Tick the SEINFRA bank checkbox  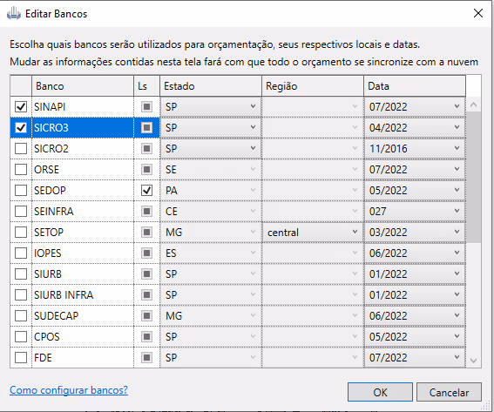[21, 211]
